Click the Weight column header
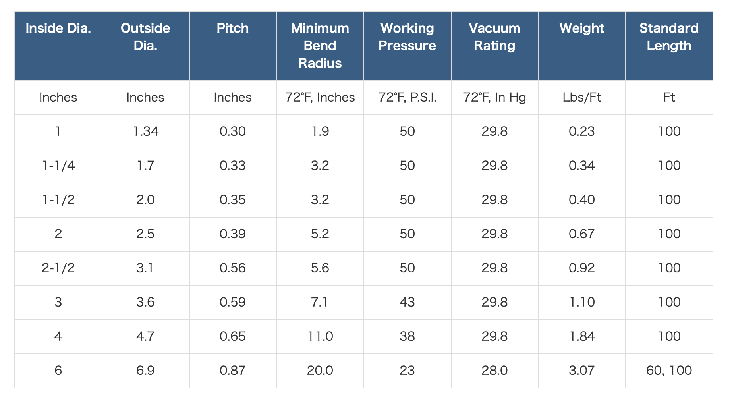The width and height of the screenshot is (730, 413). [582, 29]
